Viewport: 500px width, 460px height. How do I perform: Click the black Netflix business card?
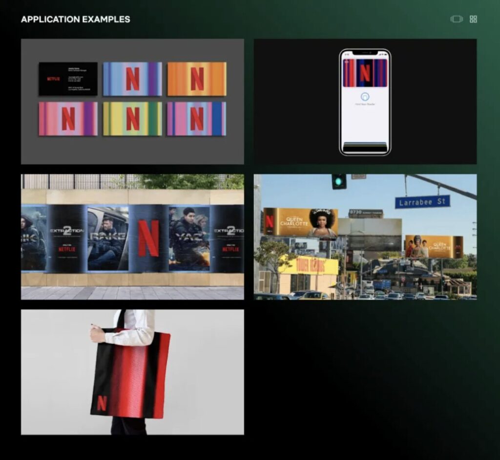tap(68, 79)
